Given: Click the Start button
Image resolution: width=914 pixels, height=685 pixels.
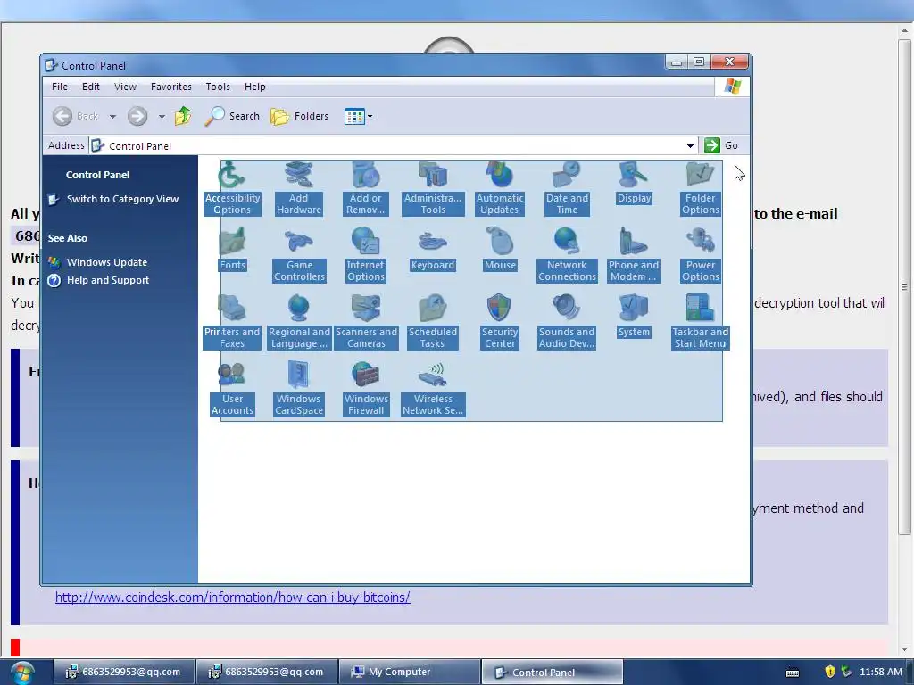Looking at the screenshot, I should (x=21, y=673).
